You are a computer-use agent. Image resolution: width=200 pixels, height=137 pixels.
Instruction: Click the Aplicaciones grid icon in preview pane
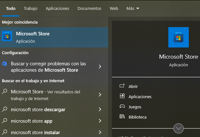click(122, 96)
